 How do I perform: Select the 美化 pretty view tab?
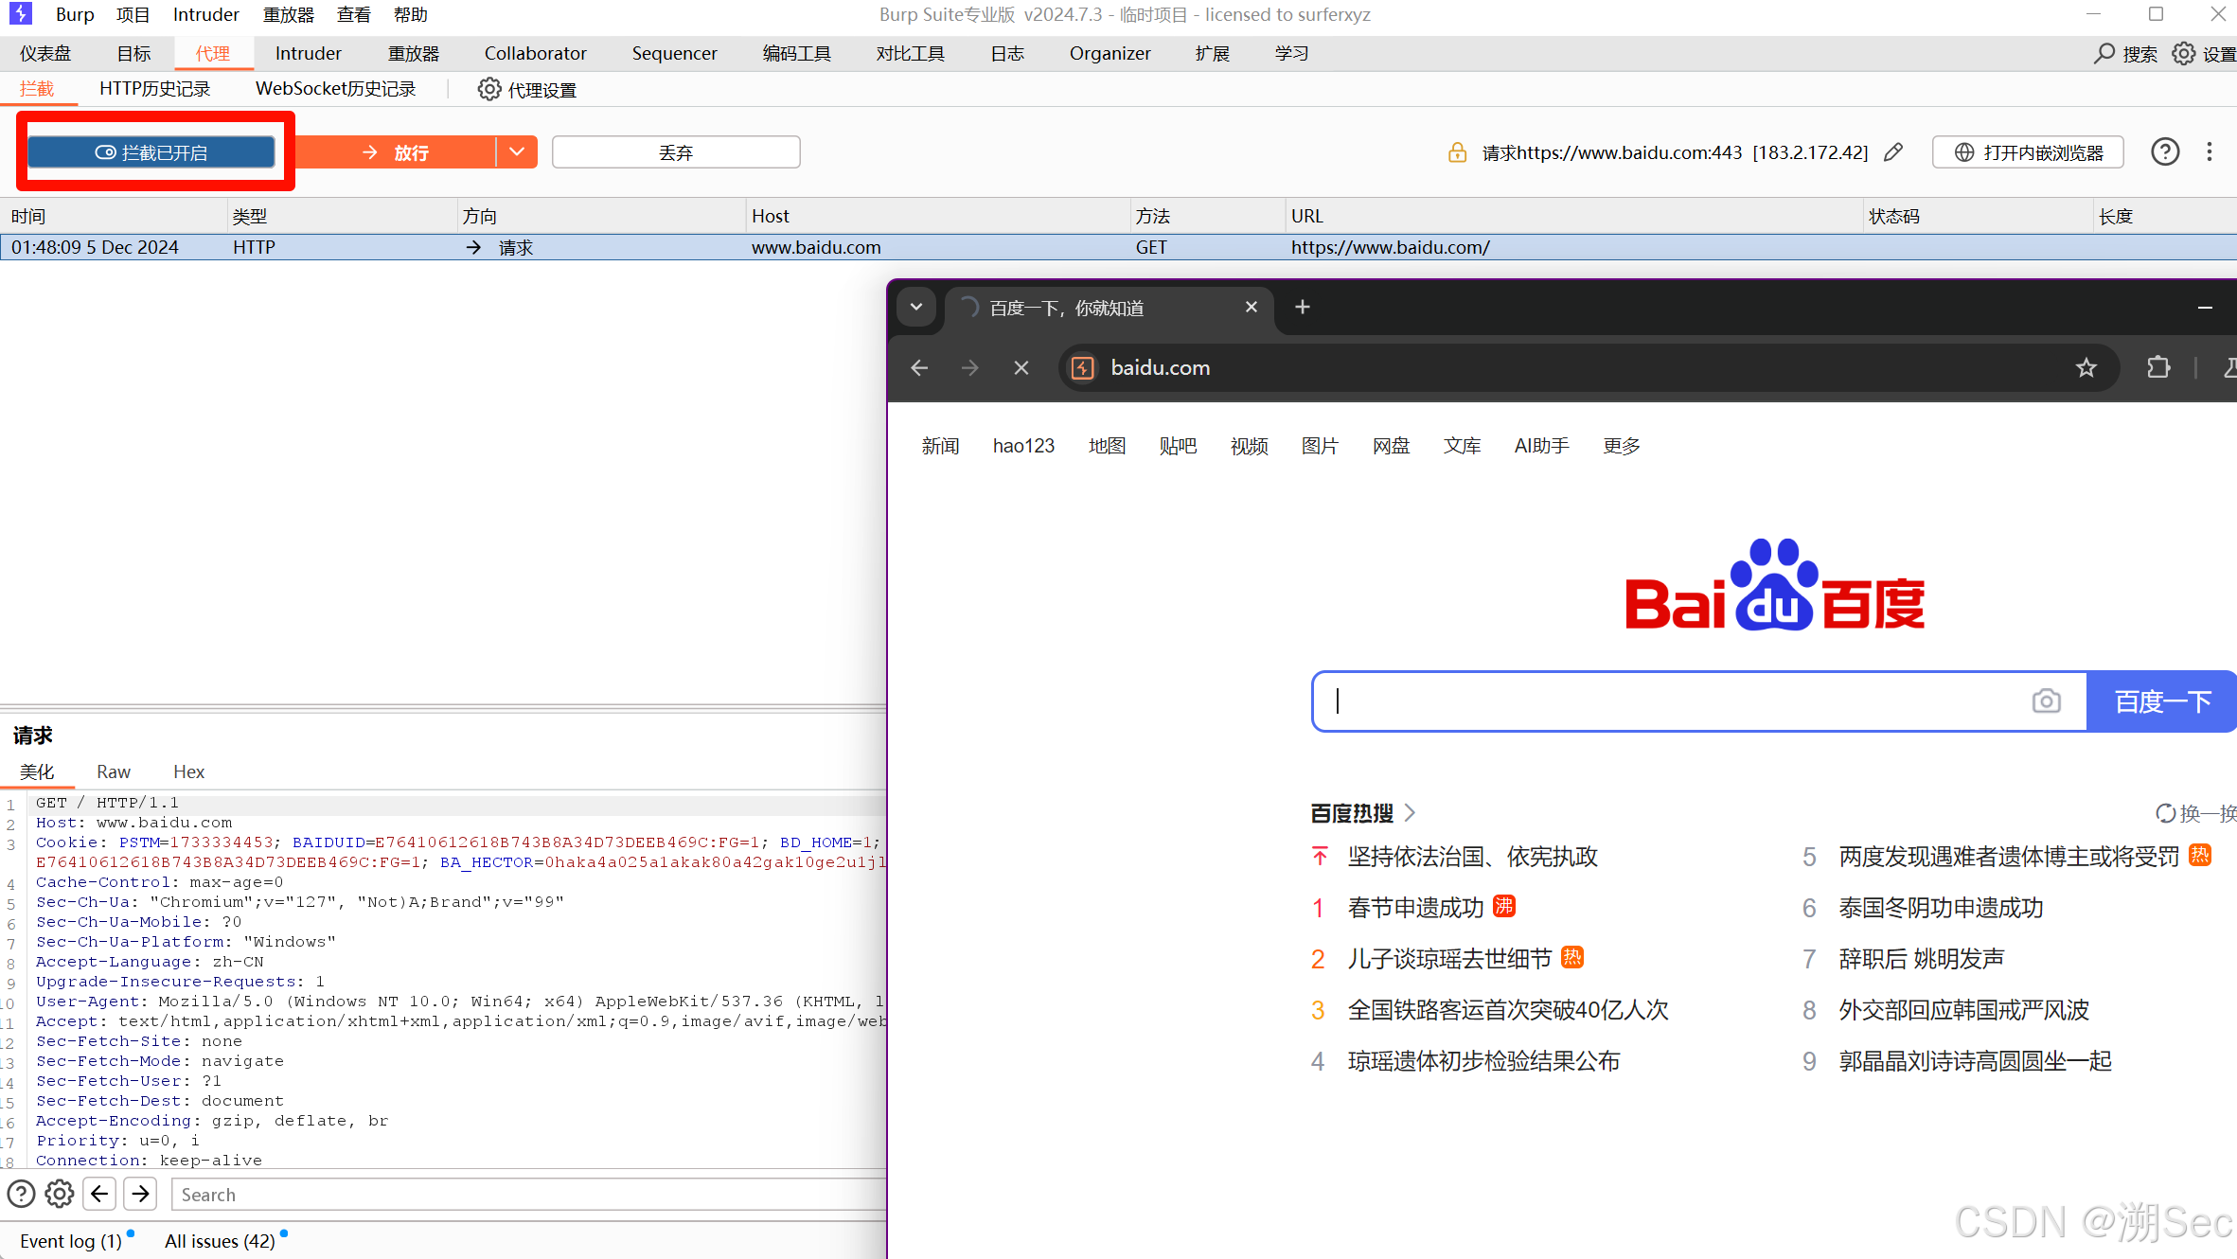point(37,771)
